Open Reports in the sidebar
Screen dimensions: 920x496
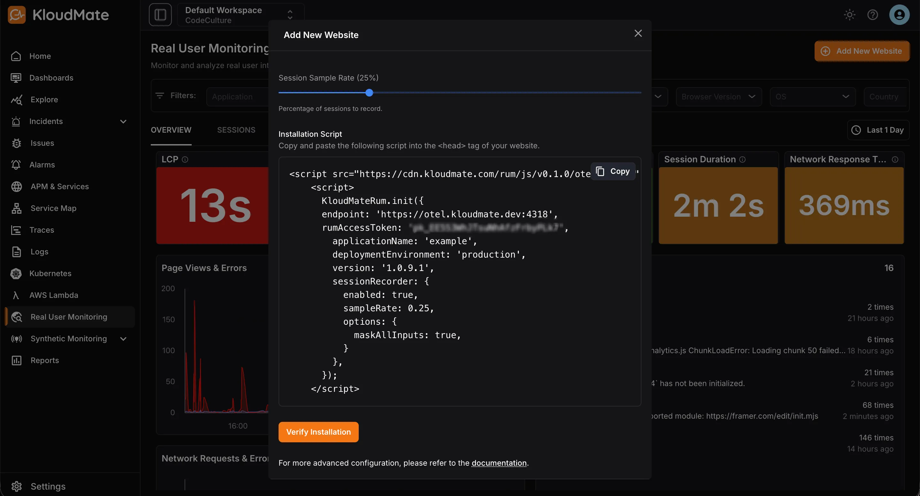click(x=45, y=360)
